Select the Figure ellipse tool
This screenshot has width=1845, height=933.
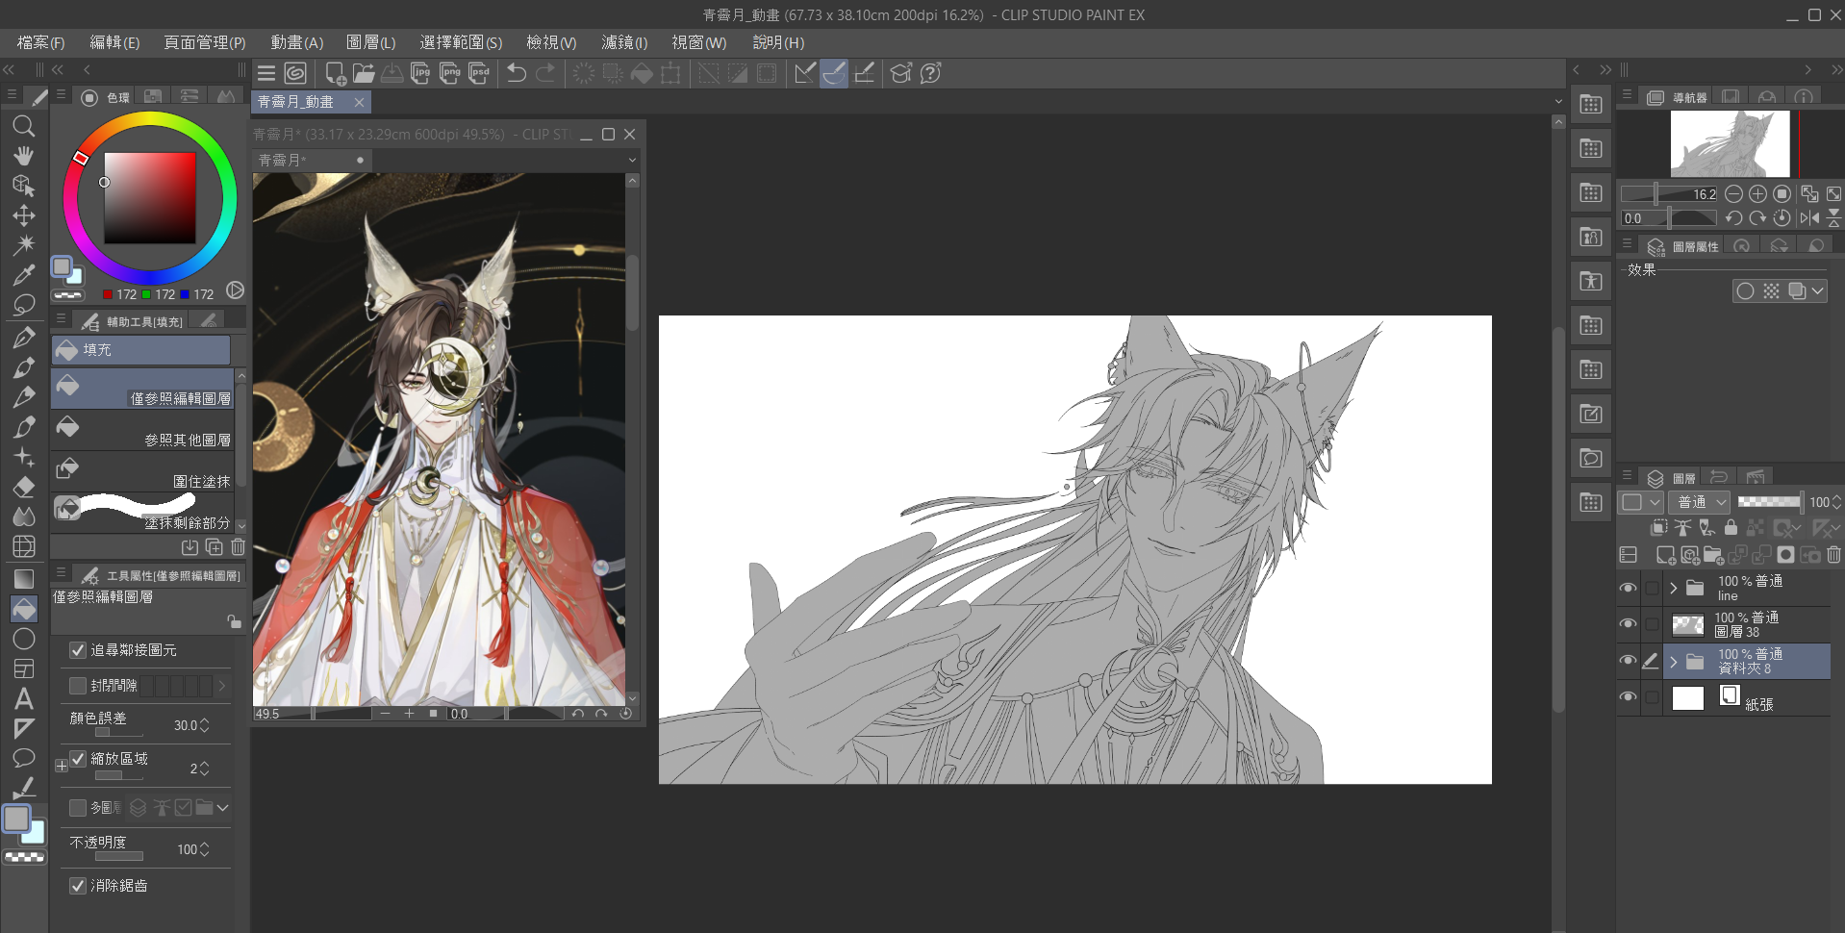24,639
